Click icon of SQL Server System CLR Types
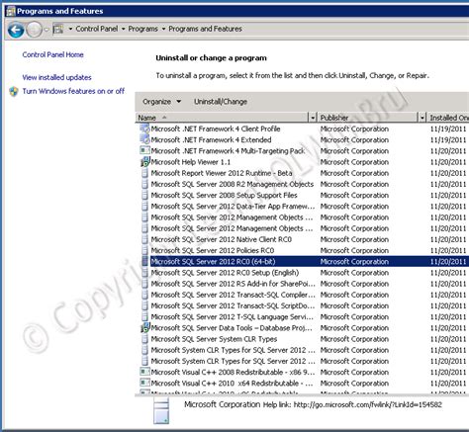This screenshot has height=432, width=469. (x=144, y=339)
